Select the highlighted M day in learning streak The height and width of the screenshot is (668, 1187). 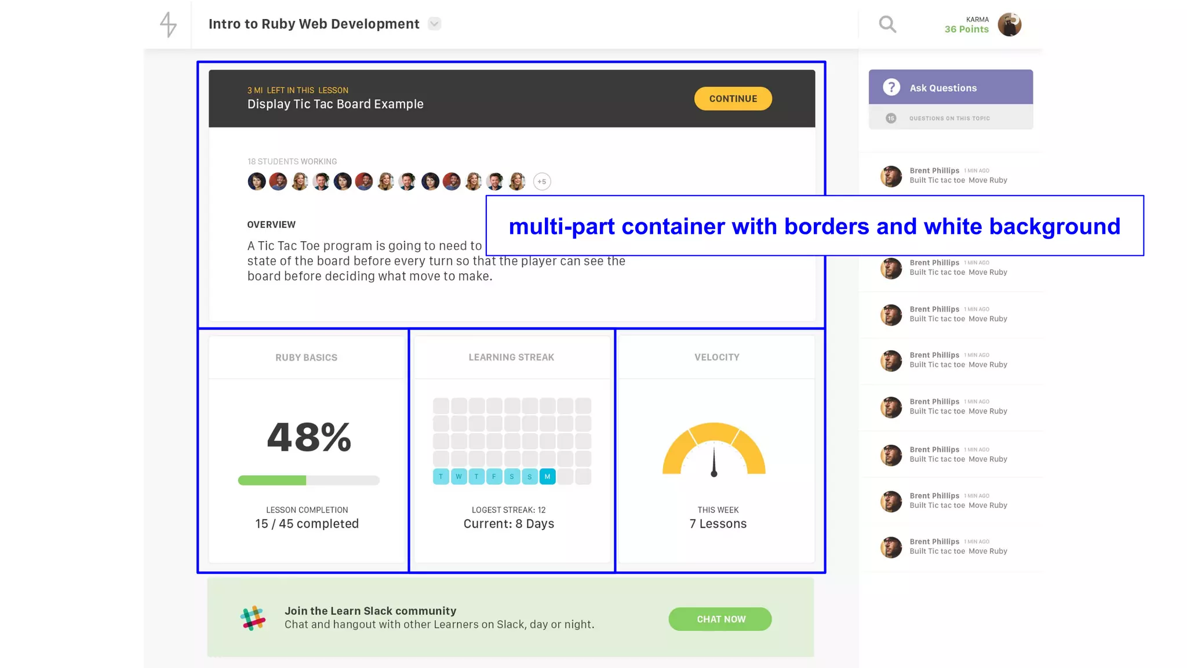point(547,477)
